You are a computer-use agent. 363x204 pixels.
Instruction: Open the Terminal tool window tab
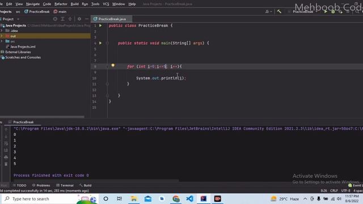click(65, 185)
